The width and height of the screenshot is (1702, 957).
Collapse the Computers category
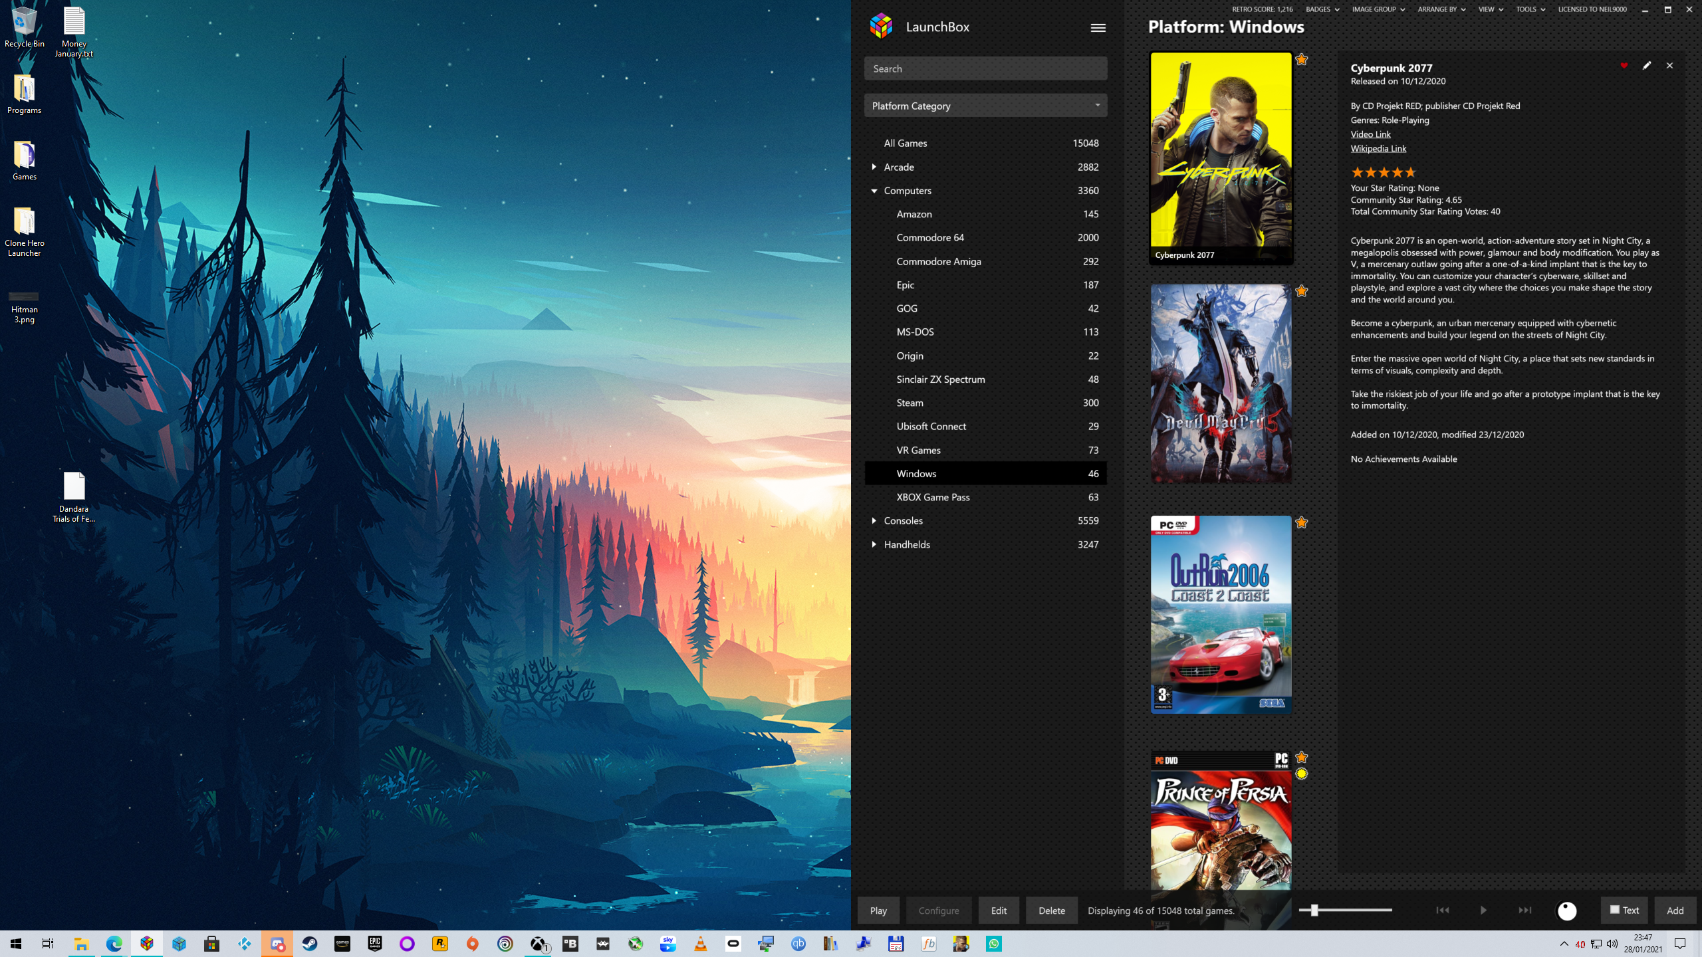(874, 191)
